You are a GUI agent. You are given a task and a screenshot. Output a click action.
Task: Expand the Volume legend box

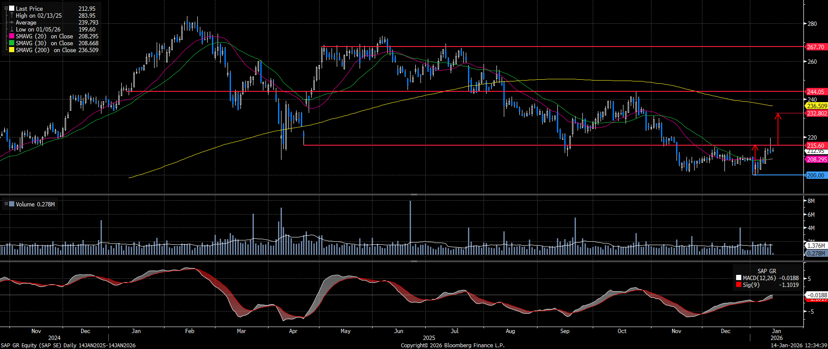click(x=6, y=204)
